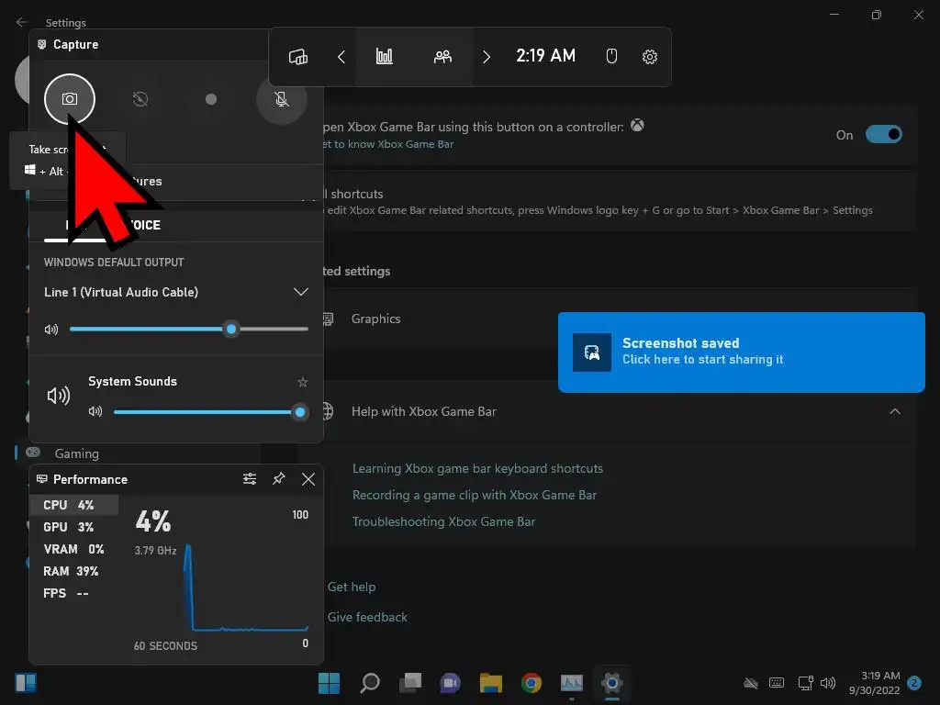Show next widgets with right arrow
The width and height of the screenshot is (940, 705).
click(x=487, y=57)
